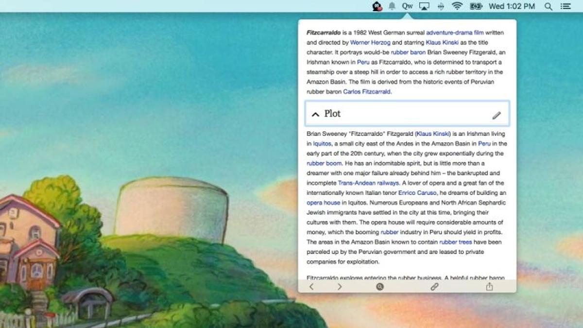Follow the adventure-drama film link
Screen dimensions: 583x328
pos(454,33)
